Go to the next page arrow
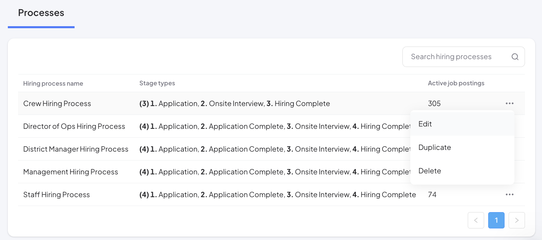The height and width of the screenshot is (240, 542). coord(517,220)
